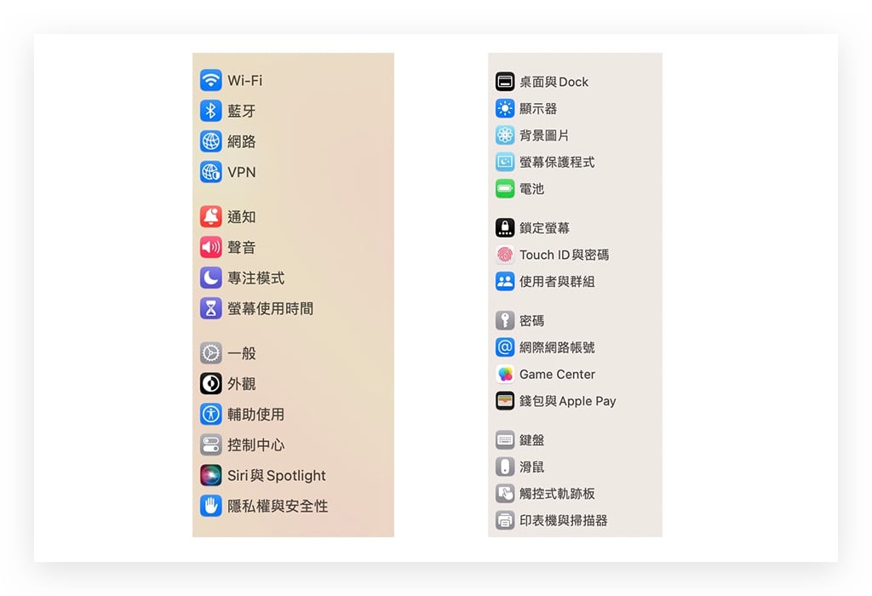The height and width of the screenshot is (596, 872).
Task: Select the 聲音 text label
Action: [241, 248]
